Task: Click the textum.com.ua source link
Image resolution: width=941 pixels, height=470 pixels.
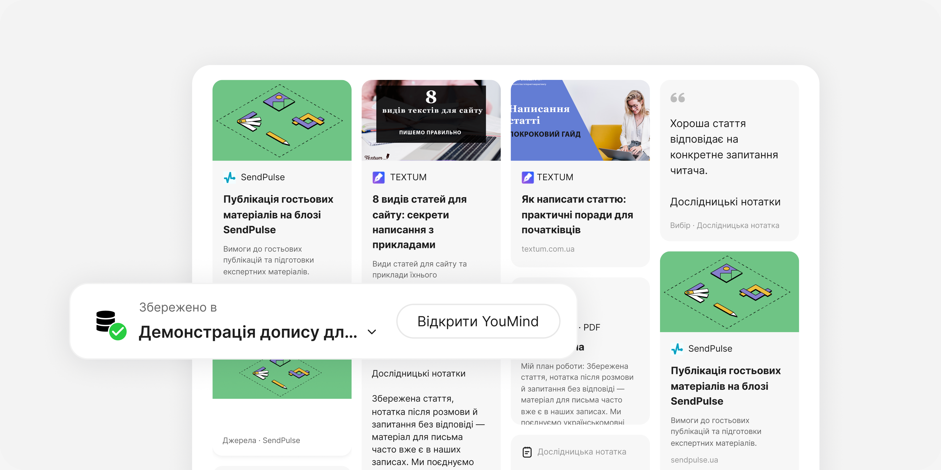Action: point(548,249)
